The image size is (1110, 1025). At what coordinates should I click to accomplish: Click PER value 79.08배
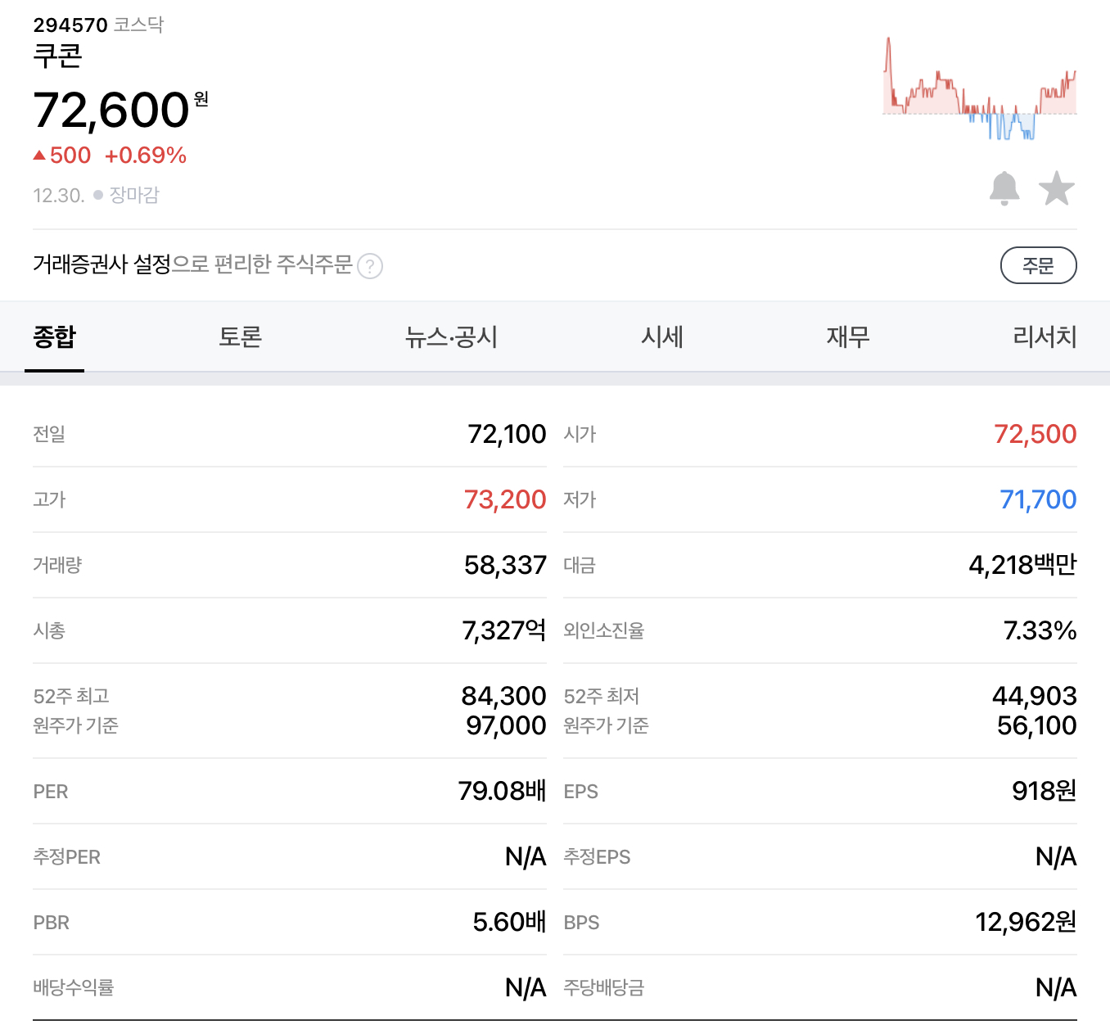click(502, 791)
